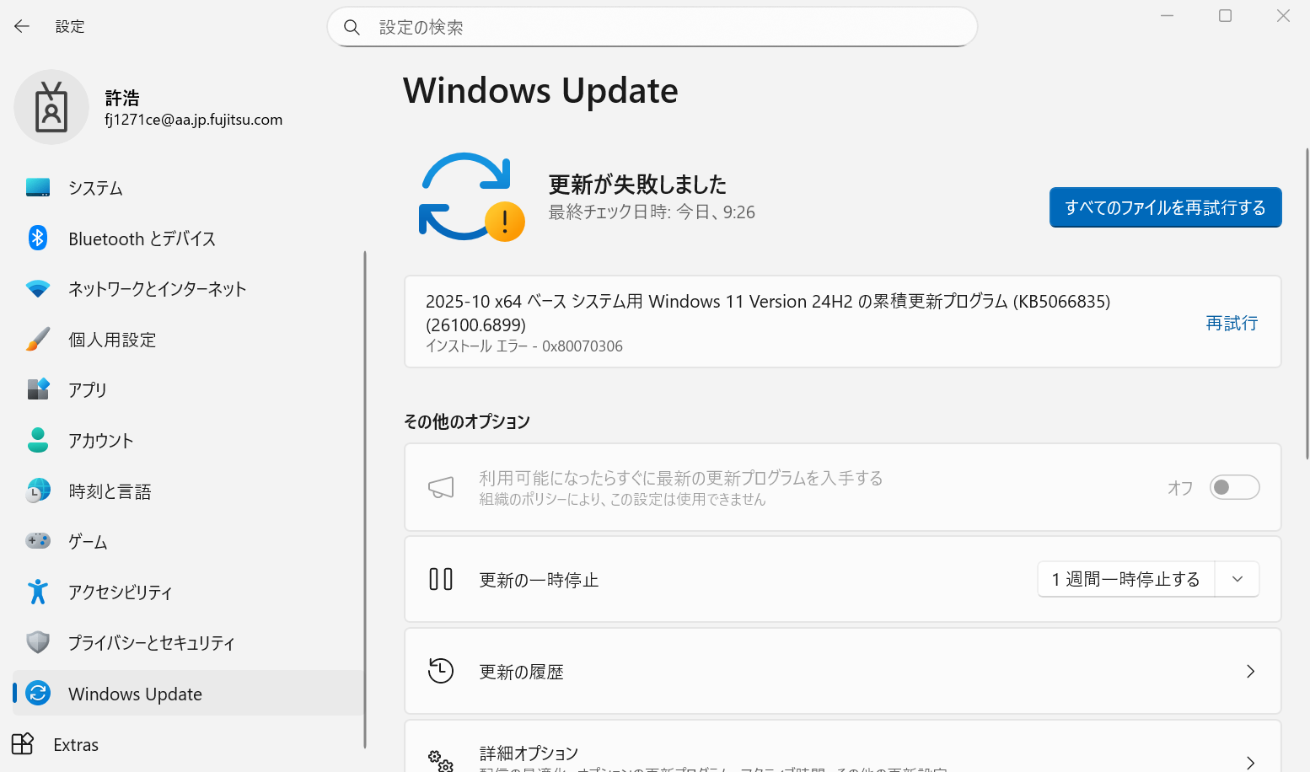Open アクセシビリティ settings
This screenshot has width=1310, height=772.
pos(189,592)
